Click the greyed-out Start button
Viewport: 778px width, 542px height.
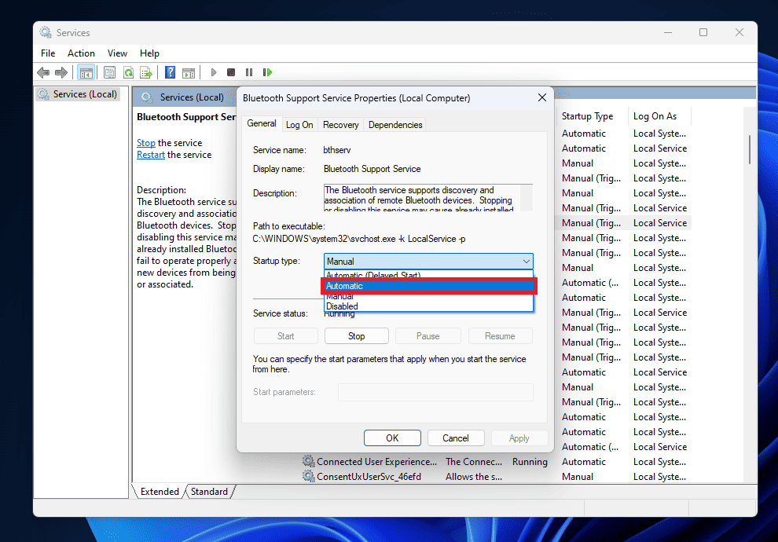(x=286, y=336)
